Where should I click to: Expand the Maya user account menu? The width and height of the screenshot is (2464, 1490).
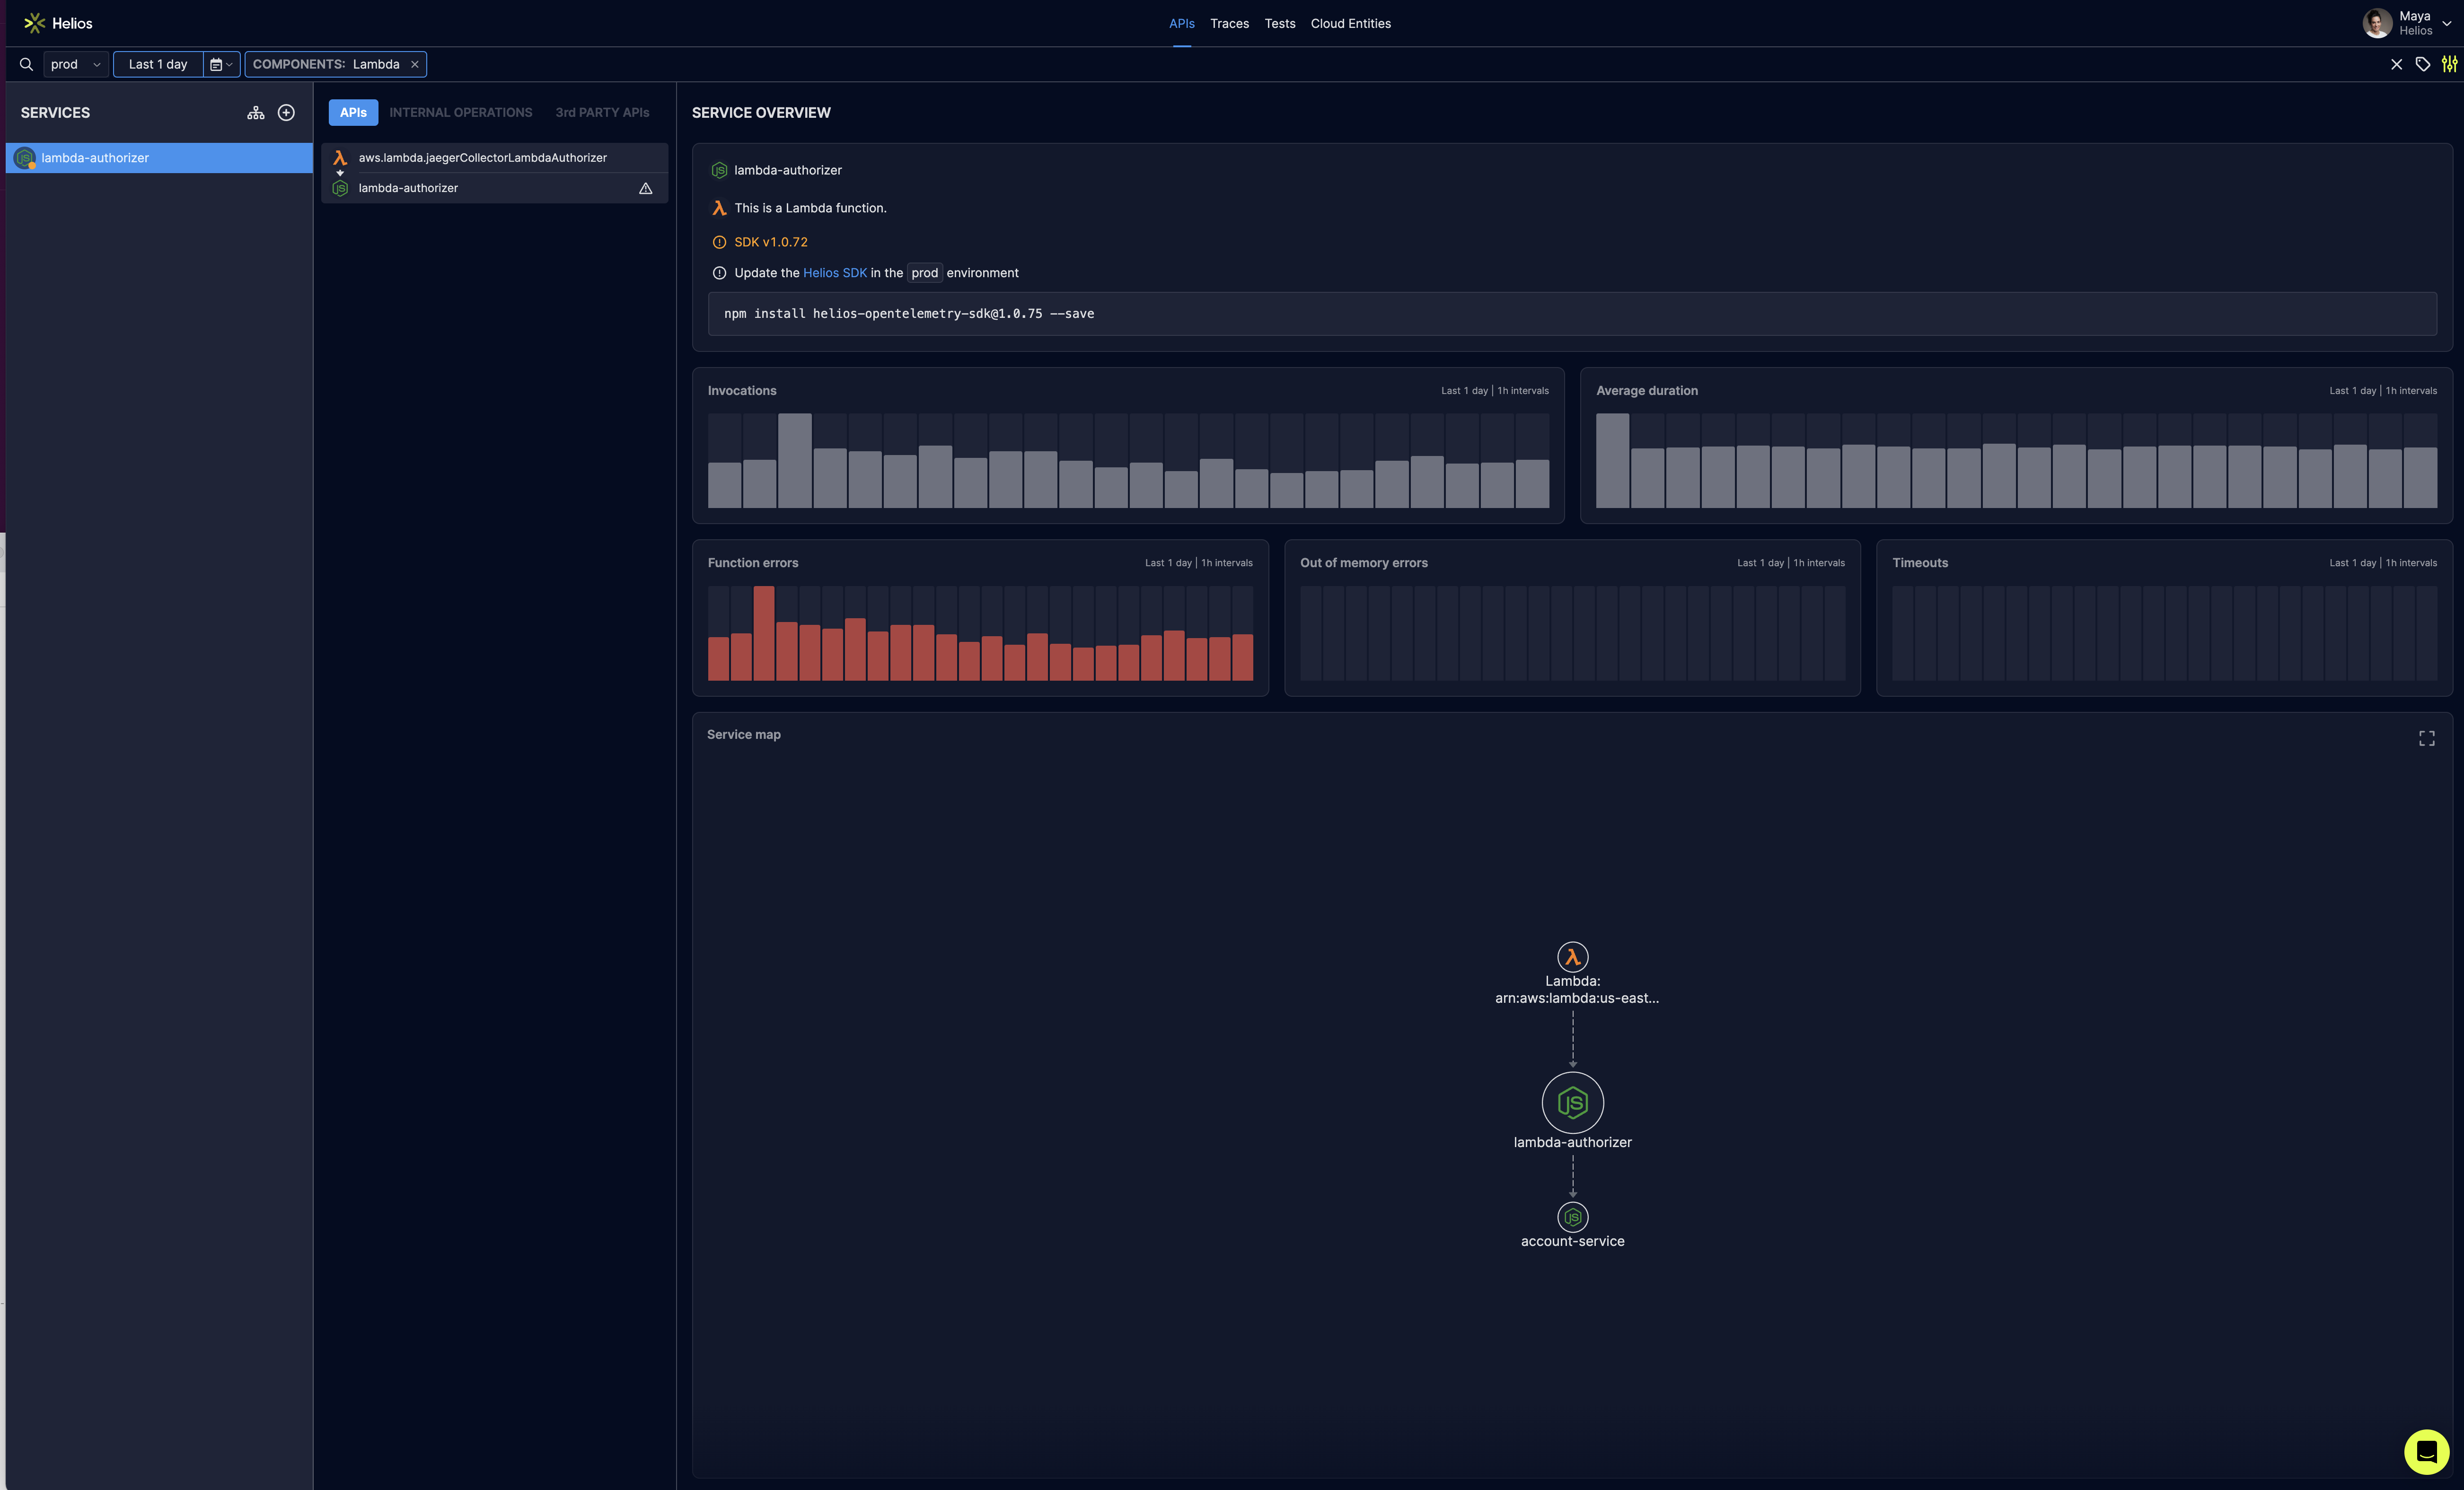(2446, 23)
